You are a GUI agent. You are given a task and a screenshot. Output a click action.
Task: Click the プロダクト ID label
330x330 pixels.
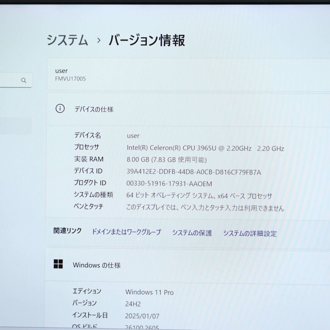[x=90, y=183]
